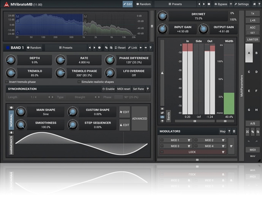Select preset slot B
The width and height of the screenshot is (262, 197).
(257, 53)
